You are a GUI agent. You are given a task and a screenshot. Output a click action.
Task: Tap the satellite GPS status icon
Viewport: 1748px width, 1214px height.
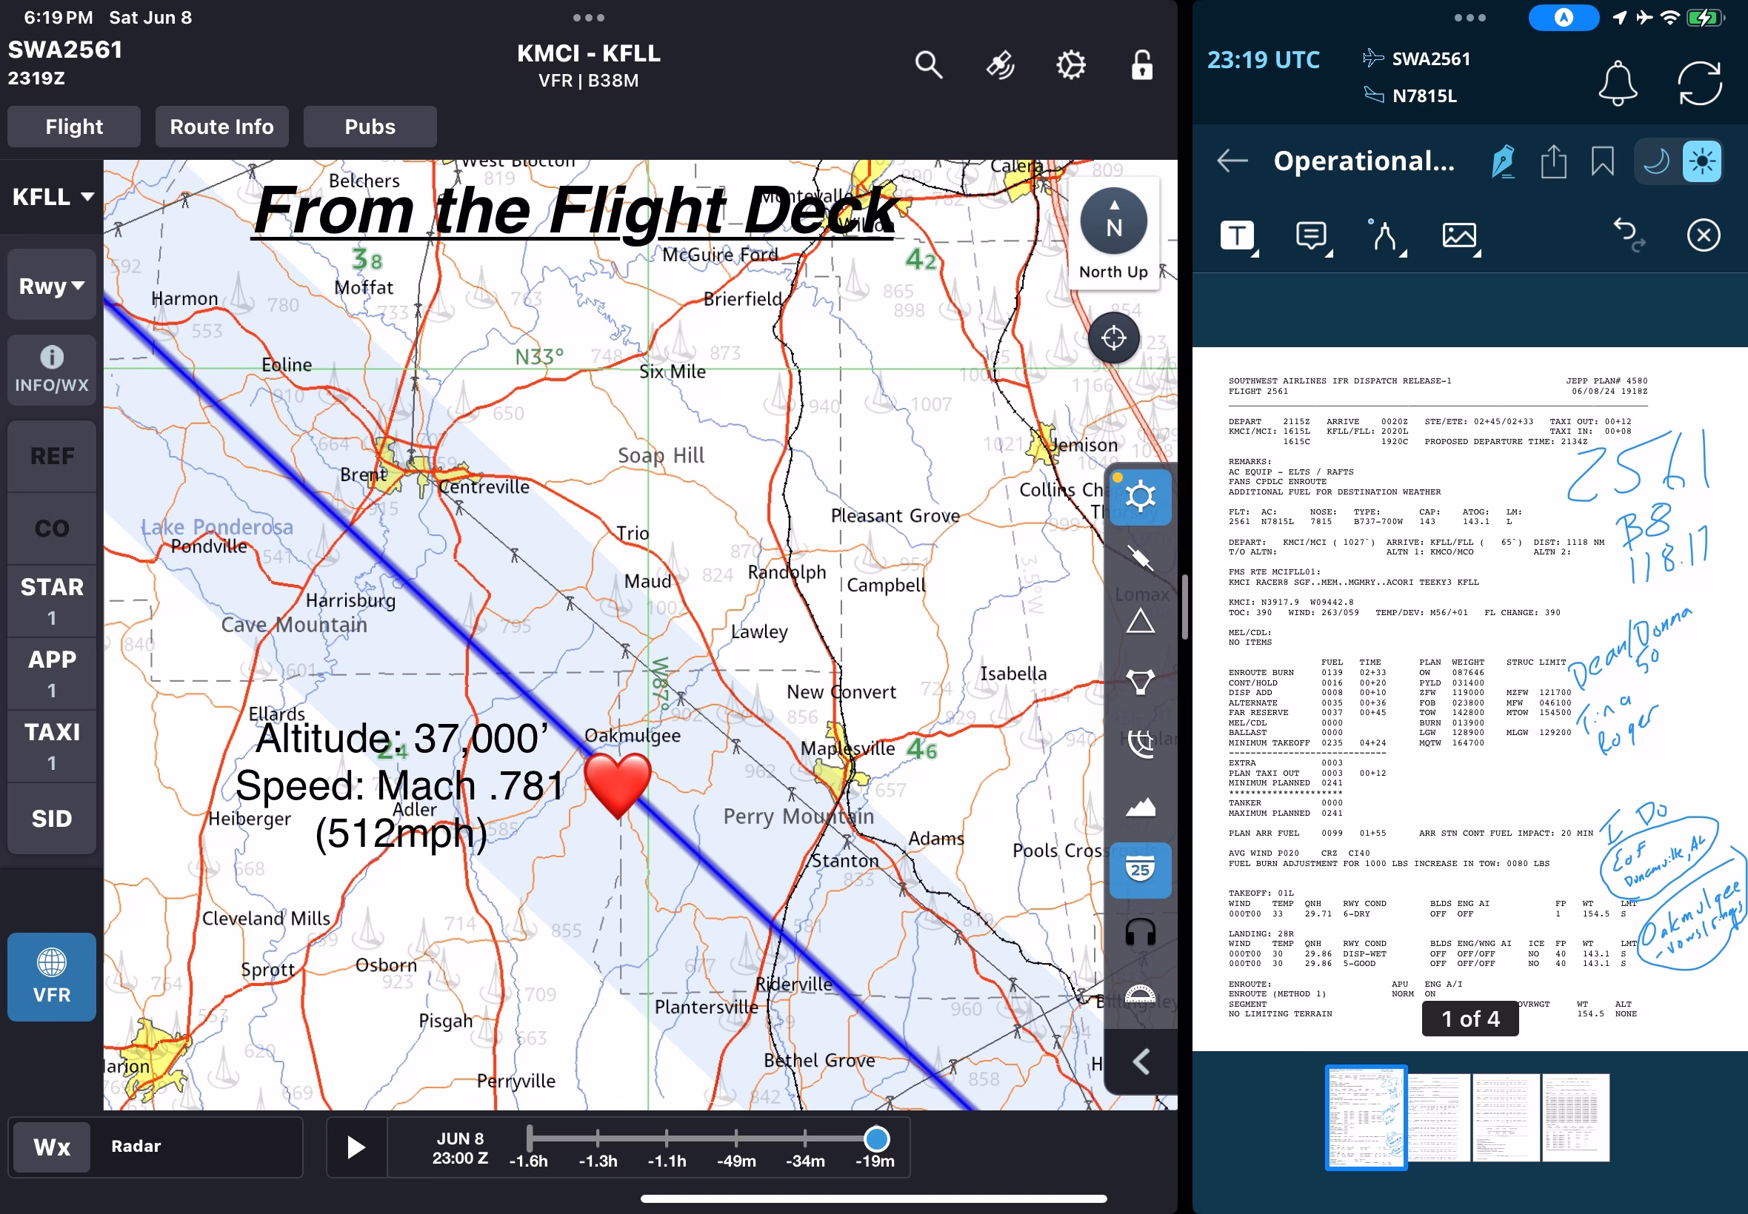[x=1000, y=65]
